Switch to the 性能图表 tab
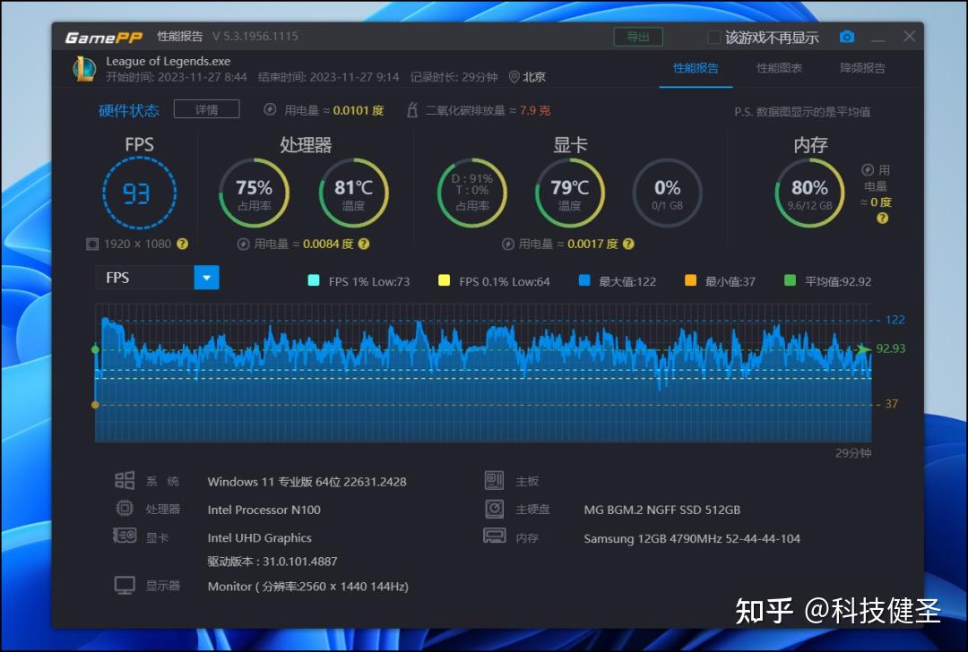968x652 pixels. click(x=779, y=68)
